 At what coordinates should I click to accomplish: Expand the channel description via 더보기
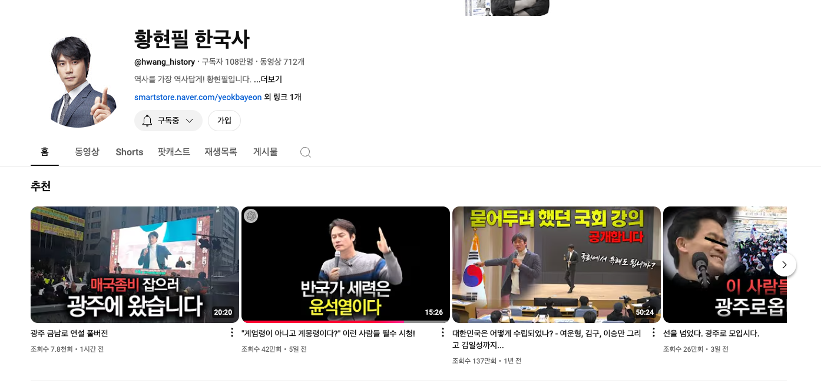(x=270, y=79)
